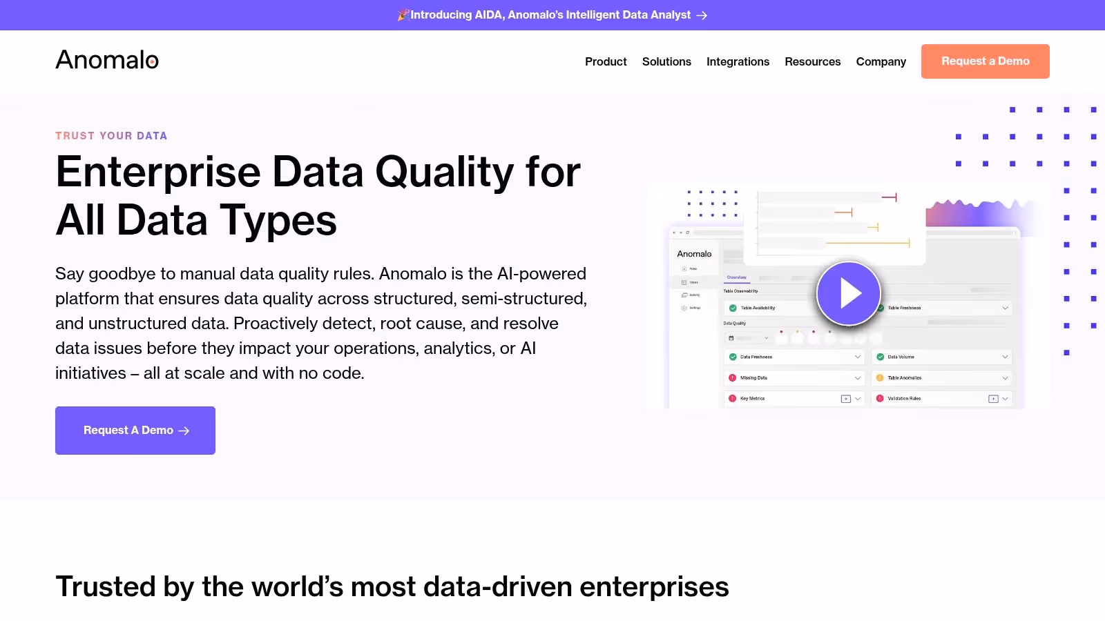1105x621 pixels.
Task: Select the Activity icon in the sidebar
Action: pos(684,295)
